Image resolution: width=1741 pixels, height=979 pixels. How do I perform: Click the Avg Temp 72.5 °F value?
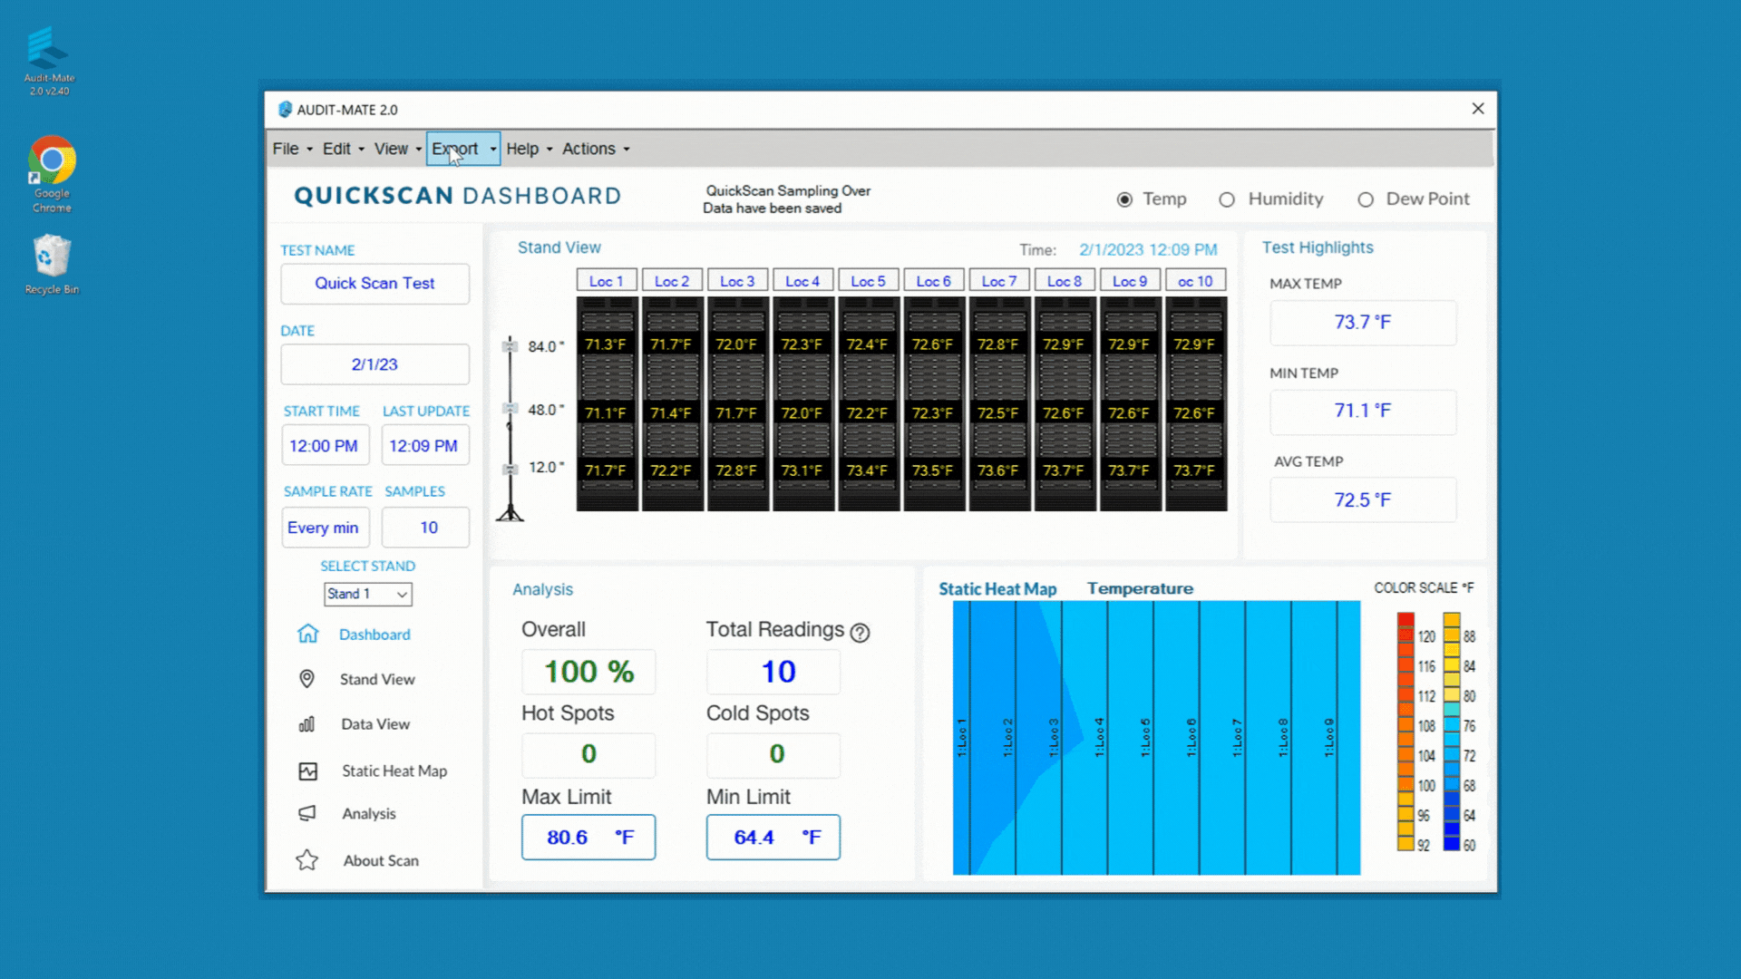(x=1362, y=500)
